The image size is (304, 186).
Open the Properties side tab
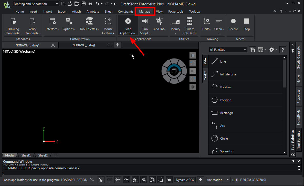click(x=299, y=96)
